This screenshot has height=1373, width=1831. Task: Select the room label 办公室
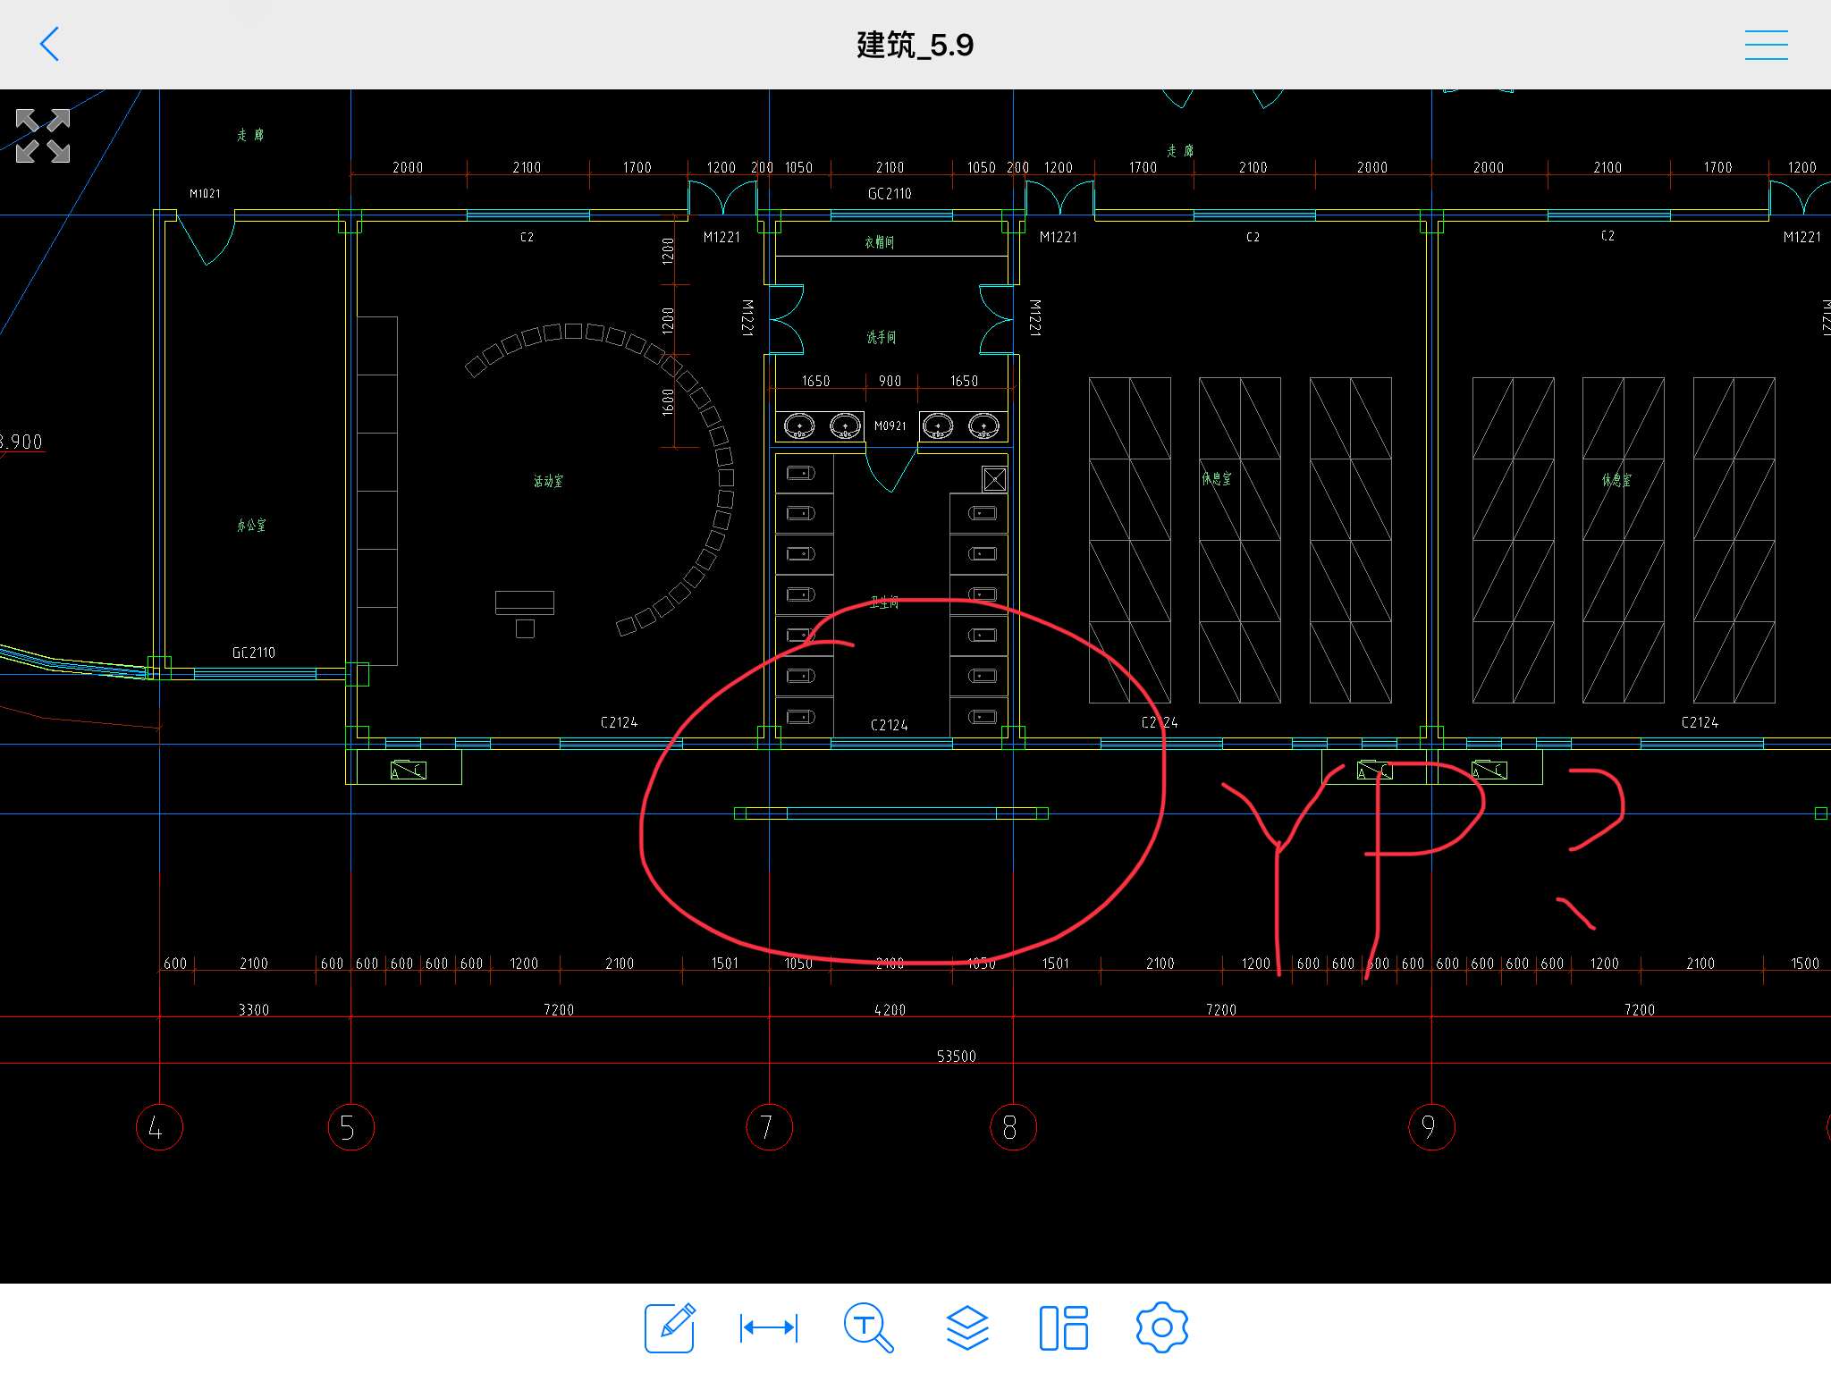pyautogui.click(x=251, y=526)
